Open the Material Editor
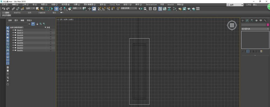The image size is (270, 107). click(175, 9)
